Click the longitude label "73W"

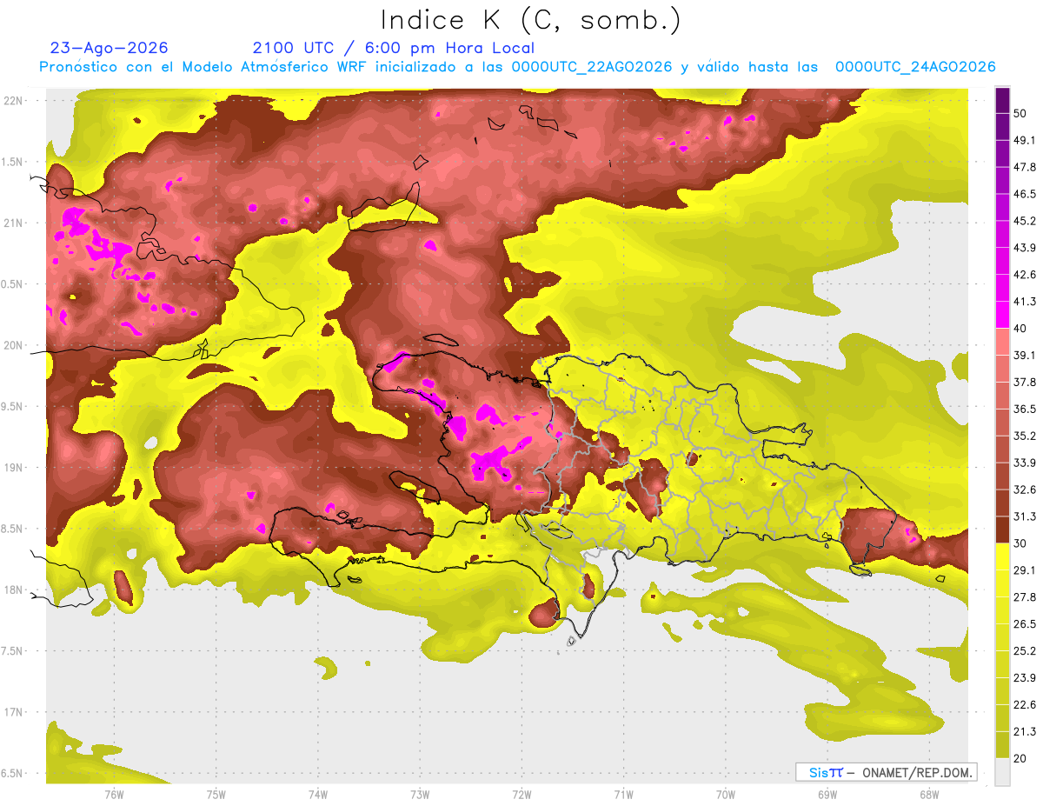pyautogui.click(x=420, y=795)
